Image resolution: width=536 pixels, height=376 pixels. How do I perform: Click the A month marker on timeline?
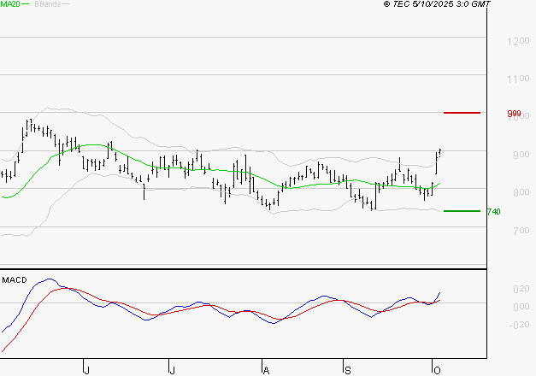pos(266,369)
